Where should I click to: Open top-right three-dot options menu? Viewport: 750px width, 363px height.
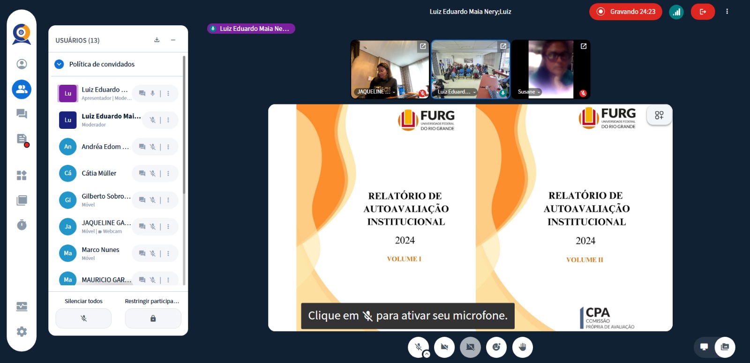(727, 12)
